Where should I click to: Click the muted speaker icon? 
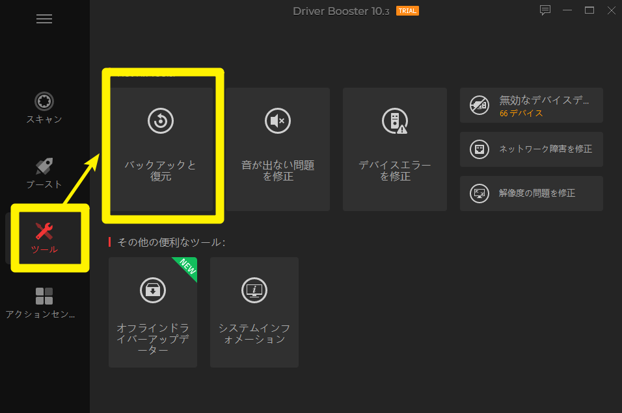tap(278, 121)
